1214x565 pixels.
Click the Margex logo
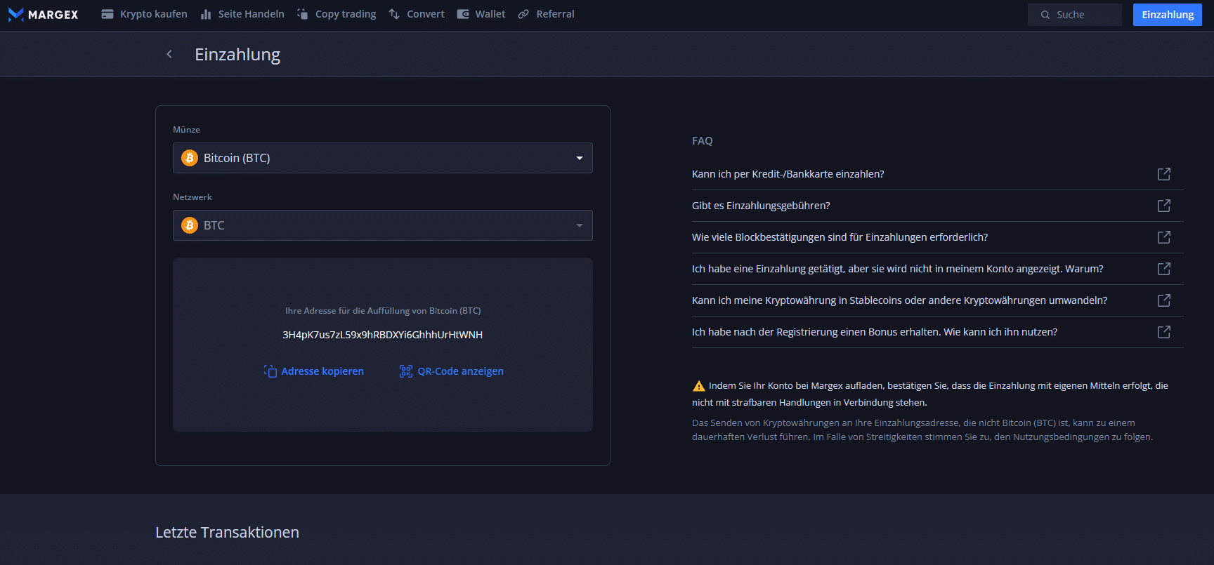[x=43, y=14]
